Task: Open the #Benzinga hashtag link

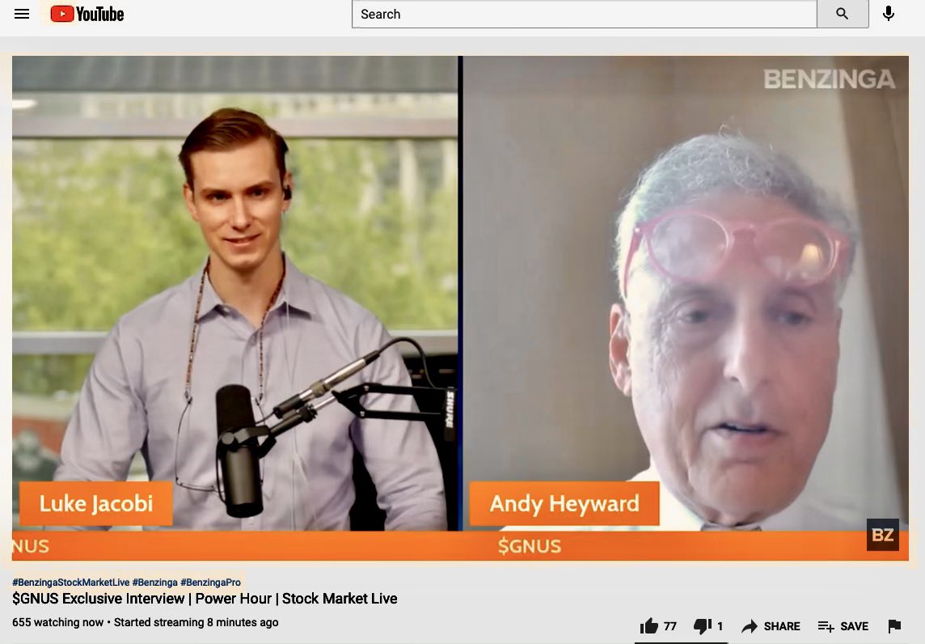Action: [x=155, y=582]
